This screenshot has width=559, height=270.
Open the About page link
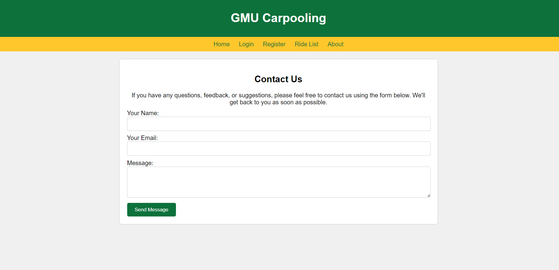336,44
